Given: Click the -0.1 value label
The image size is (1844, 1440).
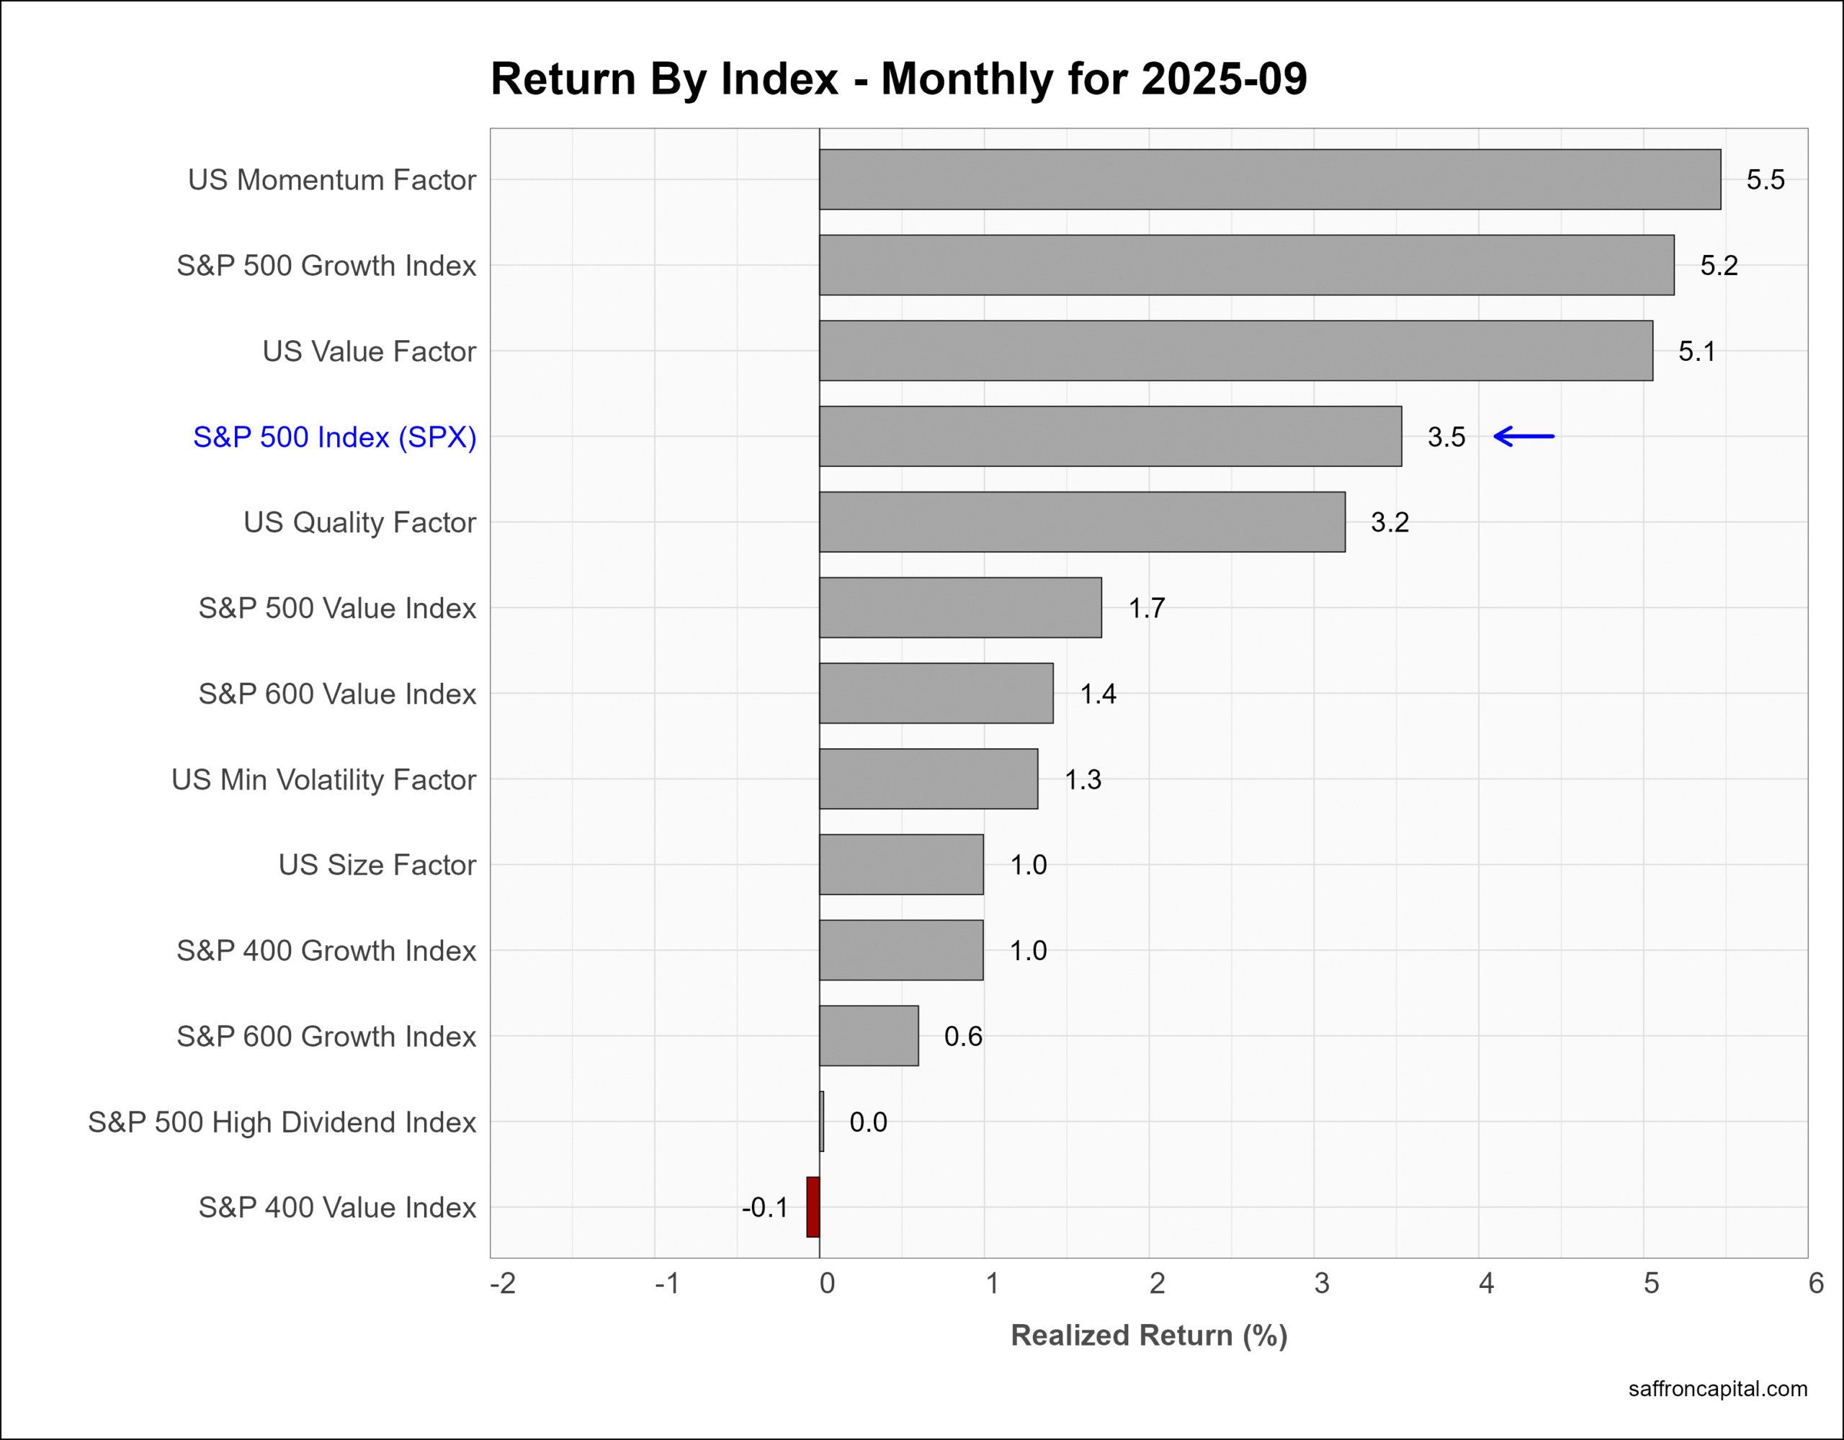Looking at the screenshot, I should (764, 1208).
